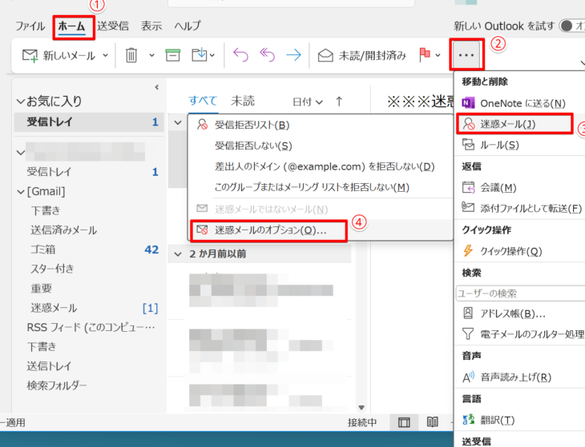
Task: Open New Mail dropdown arrow
Action: tap(106, 55)
